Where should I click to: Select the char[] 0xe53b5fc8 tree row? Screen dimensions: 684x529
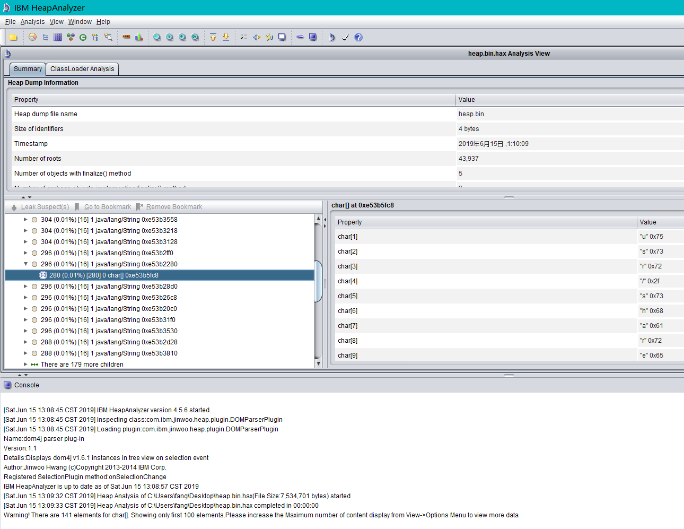[160, 275]
